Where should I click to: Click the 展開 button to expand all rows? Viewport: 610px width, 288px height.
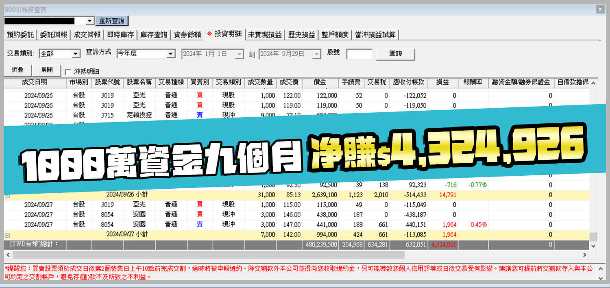click(x=47, y=70)
